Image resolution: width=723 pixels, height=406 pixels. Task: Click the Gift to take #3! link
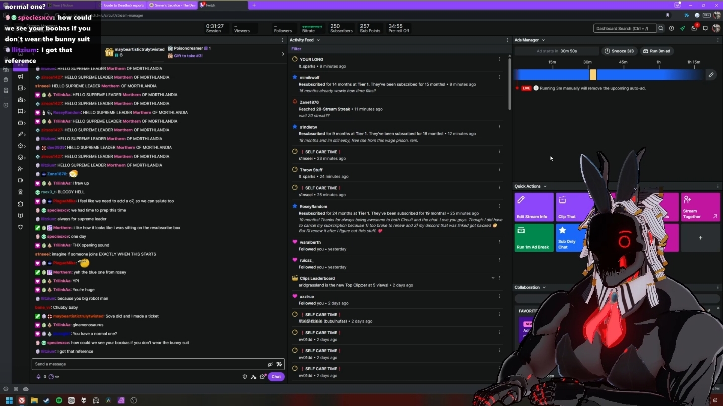[x=188, y=56]
